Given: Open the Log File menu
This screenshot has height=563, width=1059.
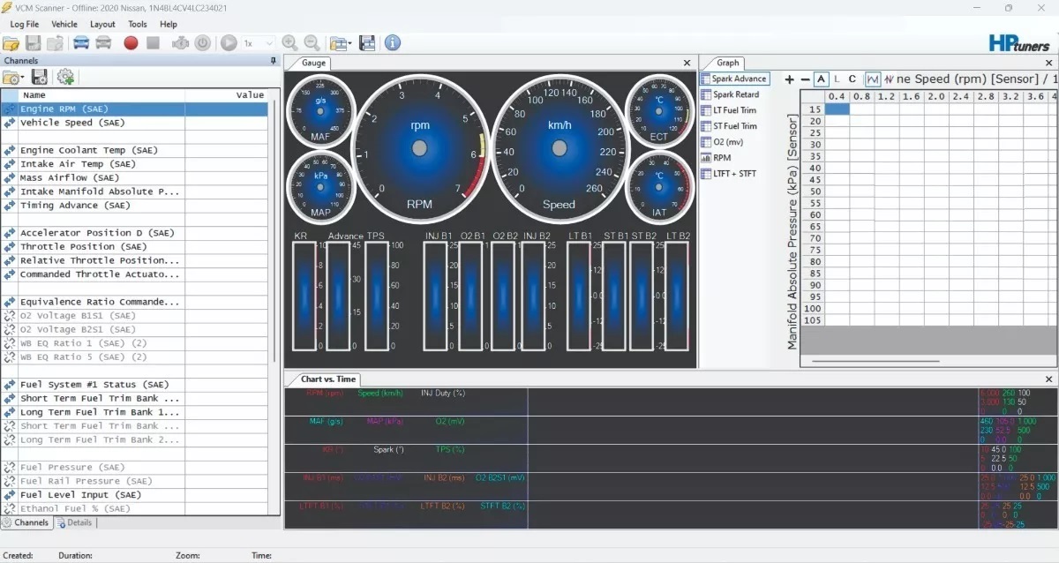Looking at the screenshot, I should coord(25,25).
